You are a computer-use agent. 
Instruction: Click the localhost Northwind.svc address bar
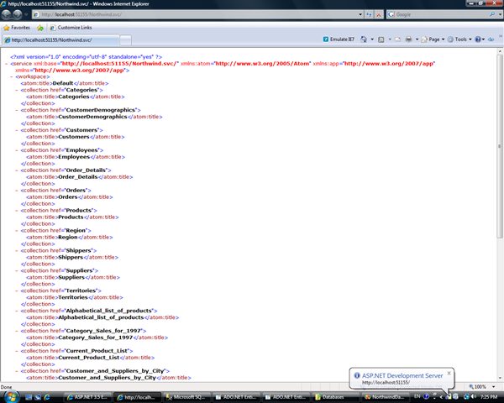point(196,14)
